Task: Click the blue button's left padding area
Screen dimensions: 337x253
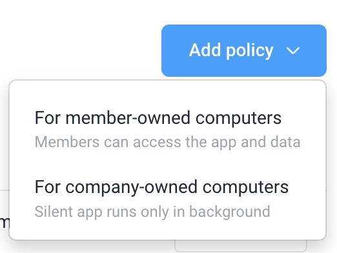Action: (175, 50)
